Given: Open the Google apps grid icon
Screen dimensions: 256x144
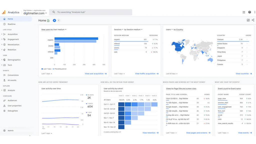Looking at the screenshot, I should (244, 12).
